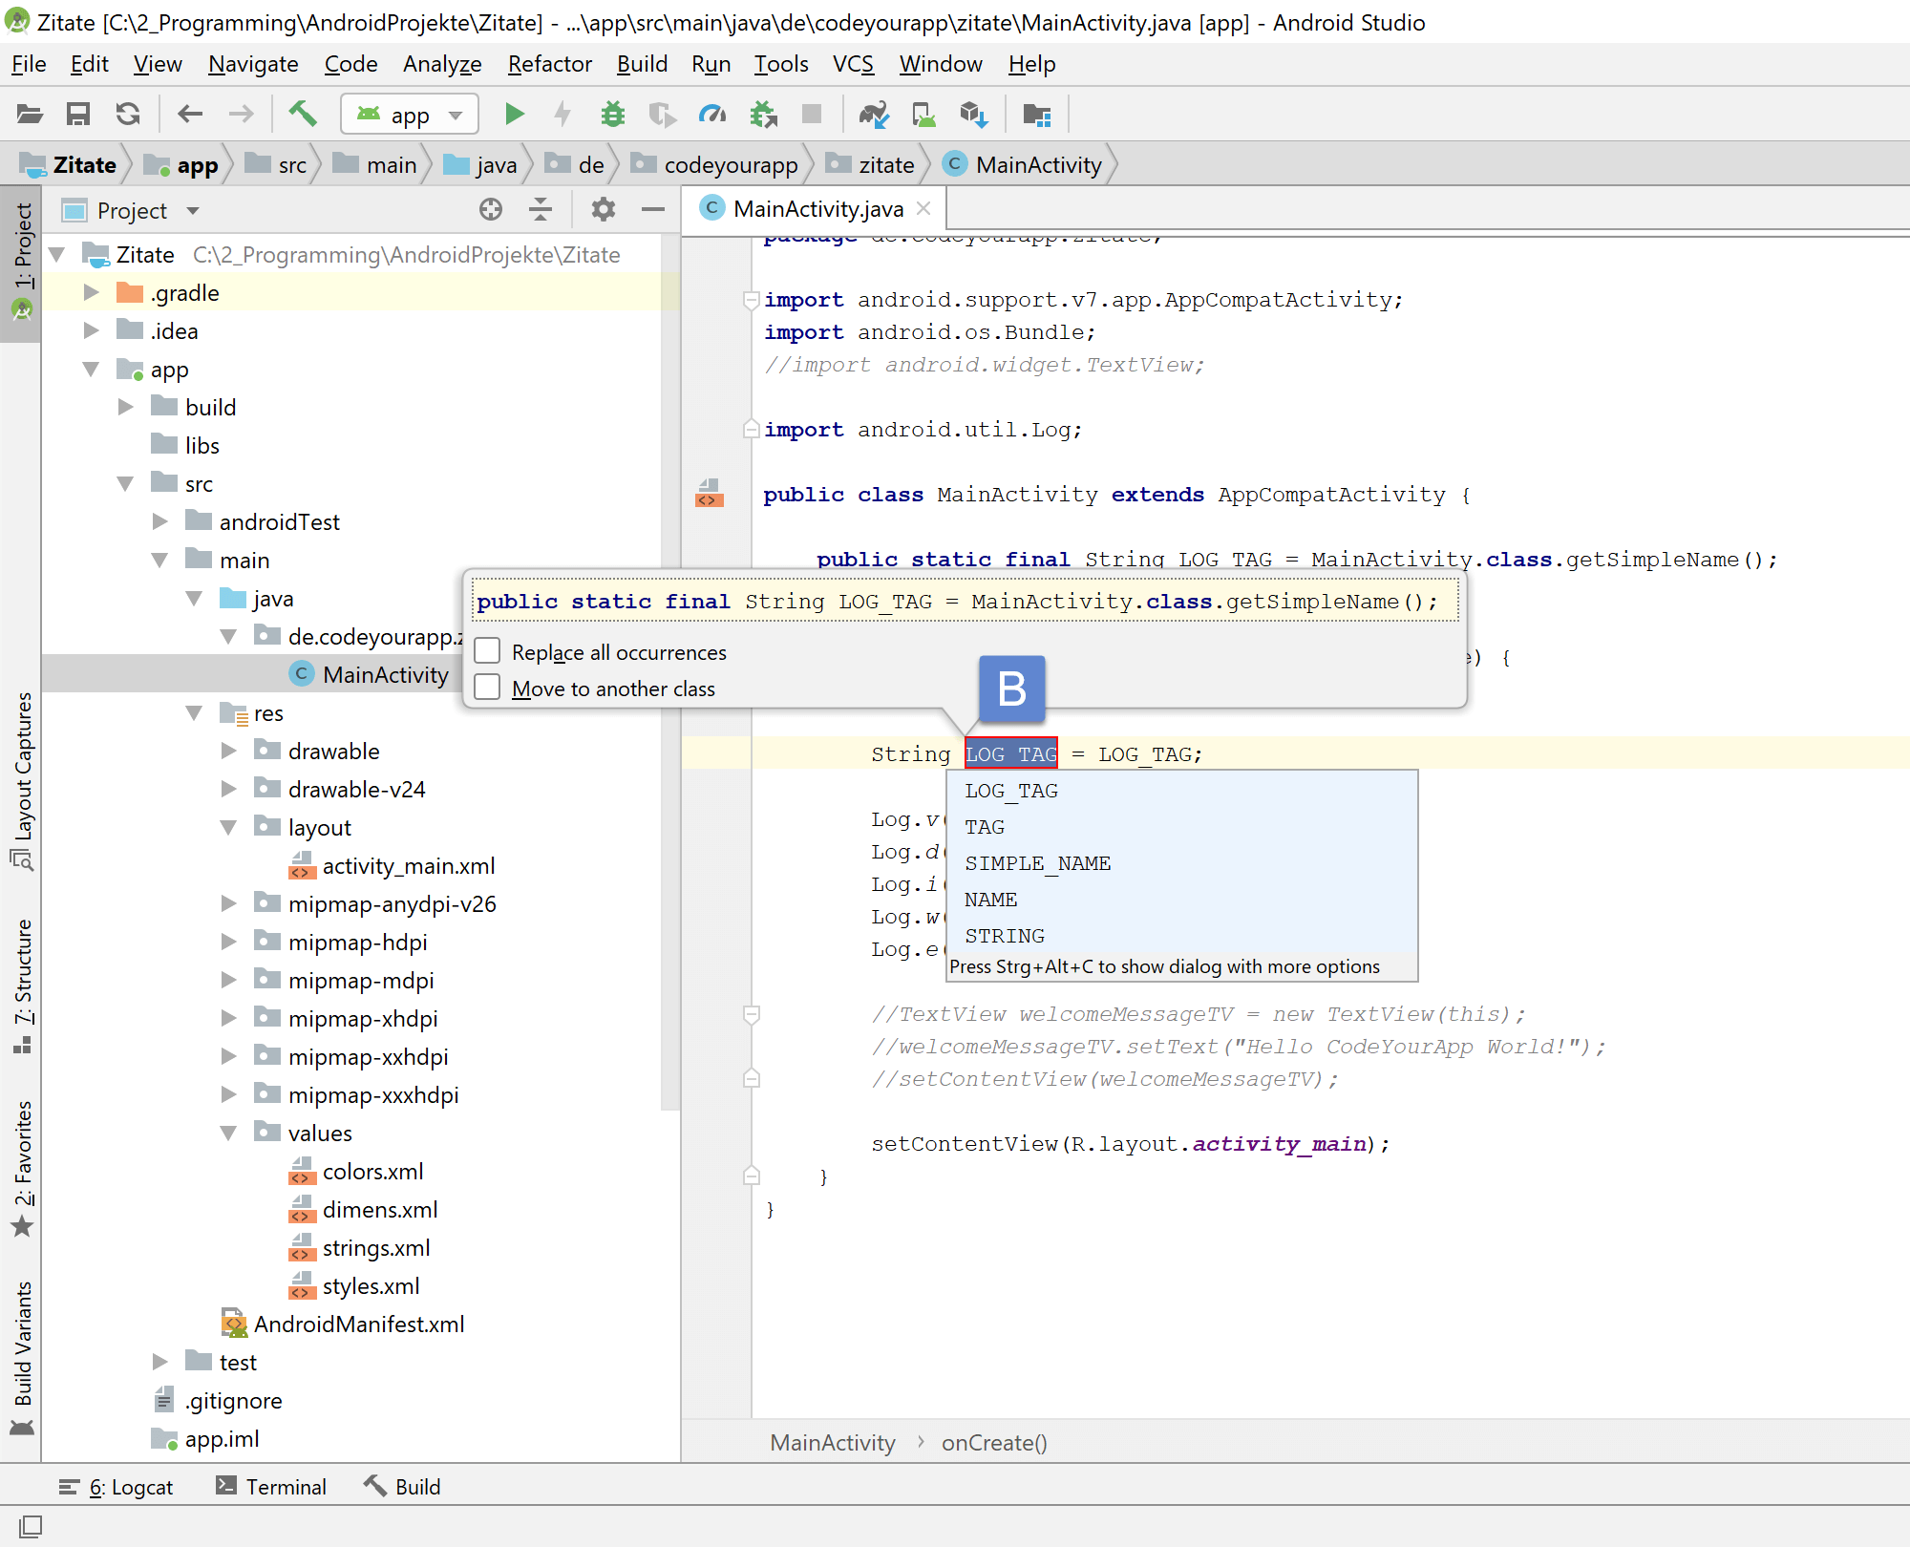Collapse the res folder
The height and width of the screenshot is (1547, 1910).
(194, 712)
